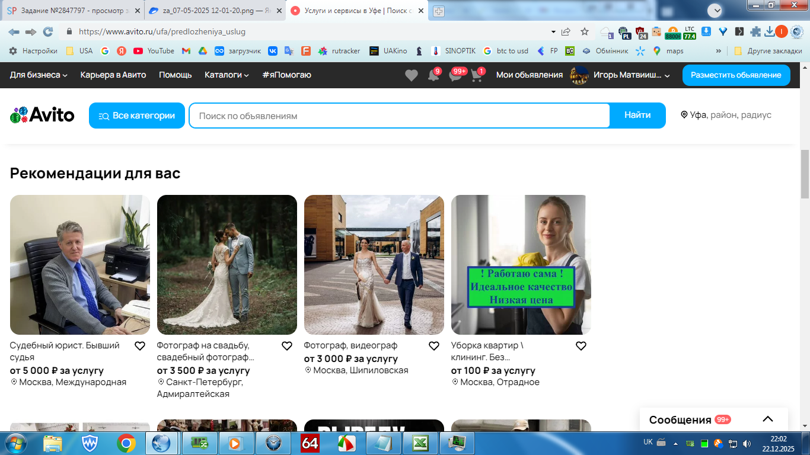Open favorites heart icon in Avito header
Image resolution: width=810 pixels, height=455 pixels.
click(x=411, y=75)
